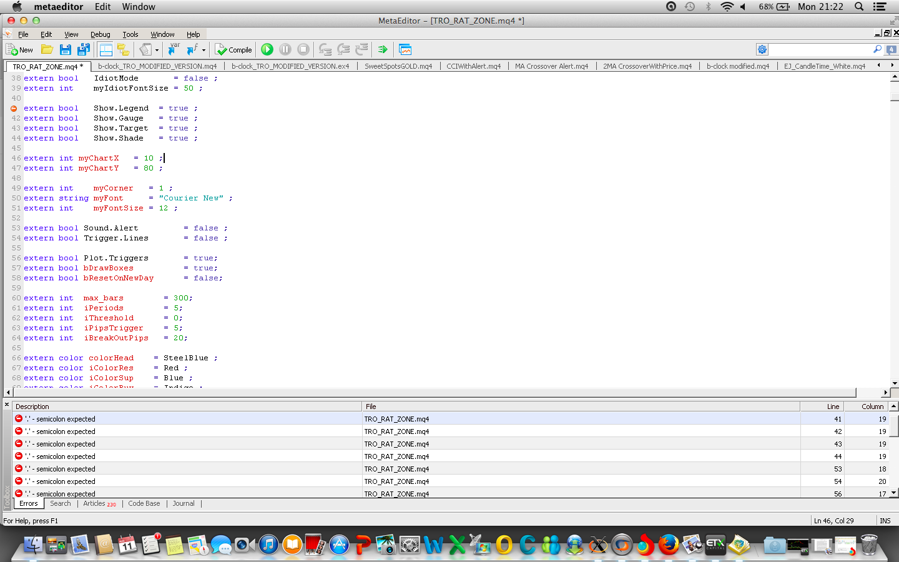Screen dimensions: 899x562
Task: Open toolbar settings via the gear icon
Action: click(762, 49)
